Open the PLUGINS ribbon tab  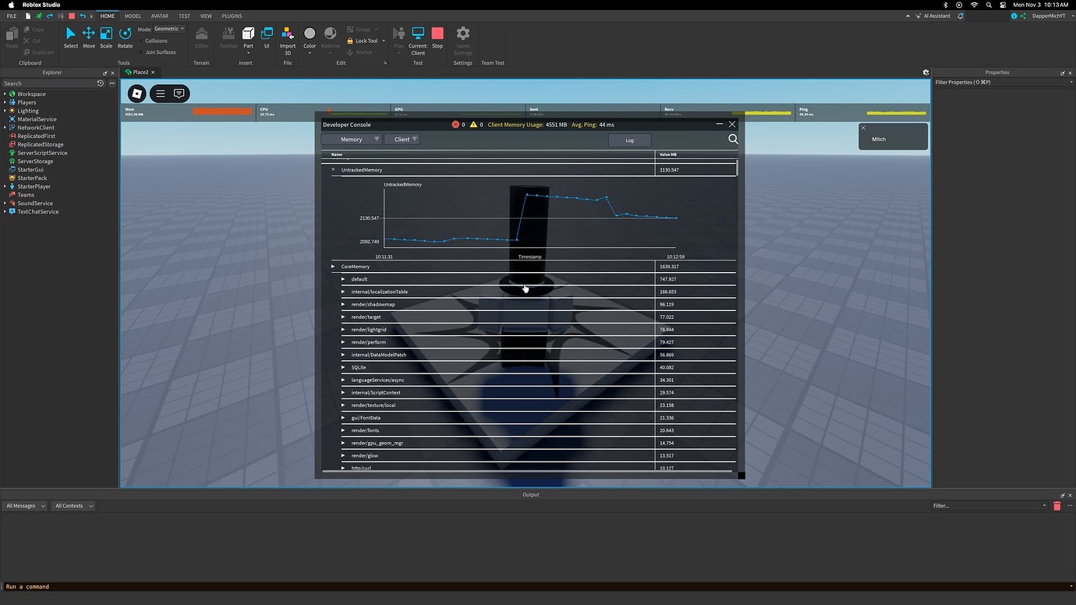click(x=232, y=16)
